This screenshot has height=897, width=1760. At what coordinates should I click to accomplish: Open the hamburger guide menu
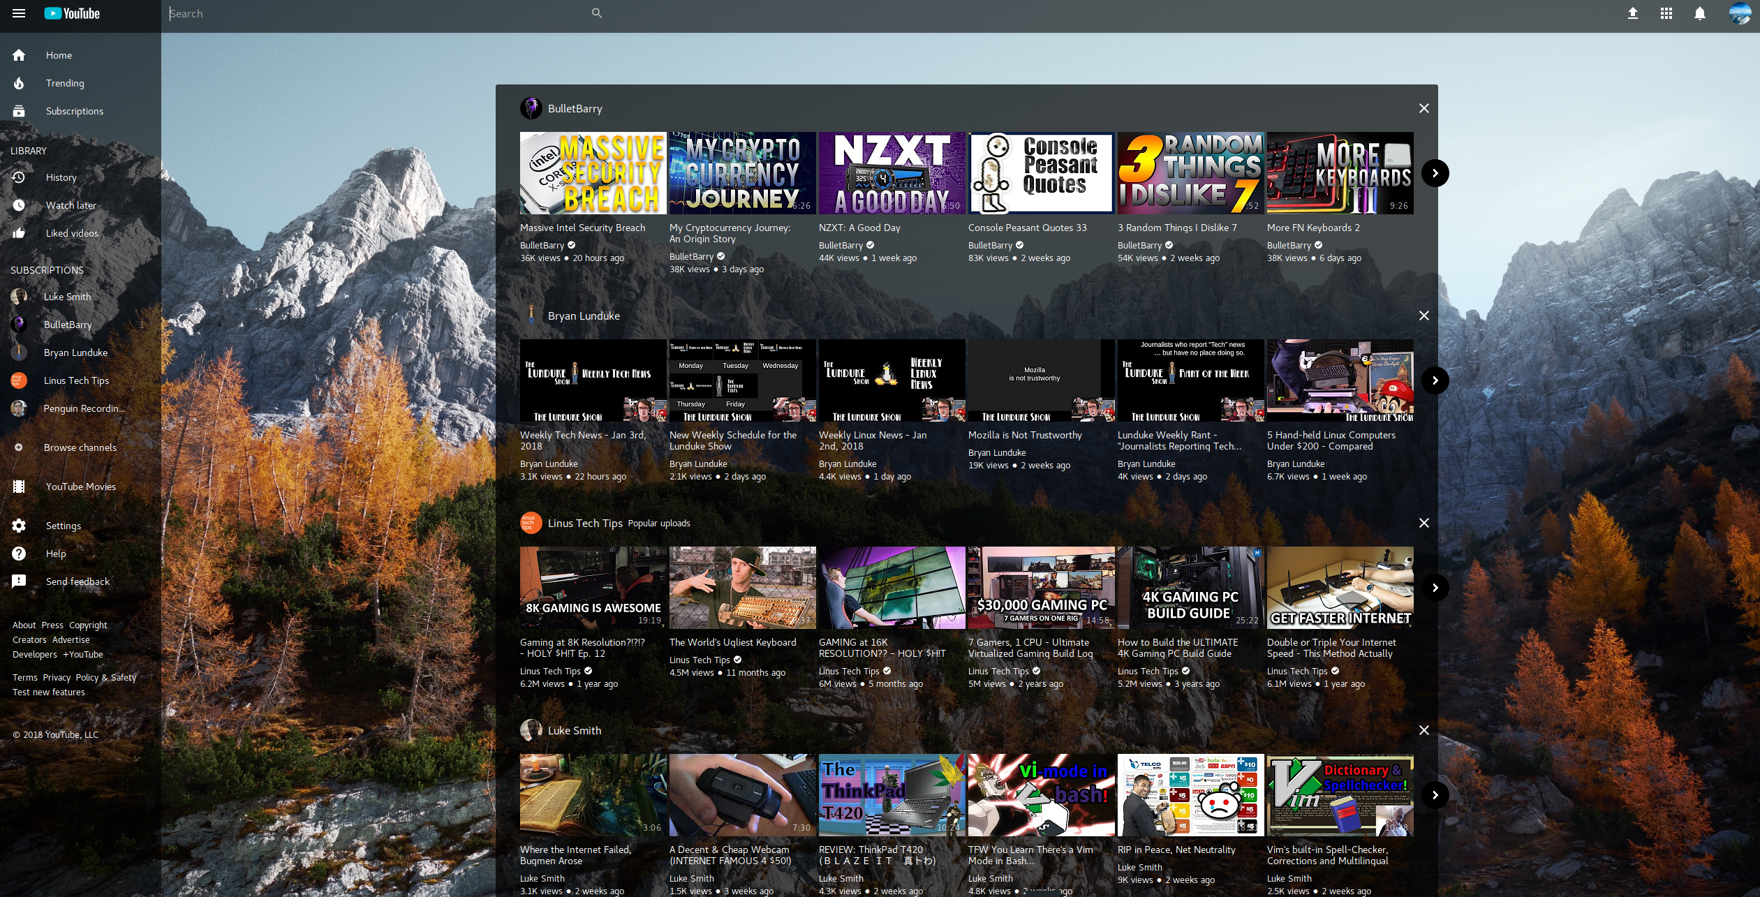coord(19,13)
